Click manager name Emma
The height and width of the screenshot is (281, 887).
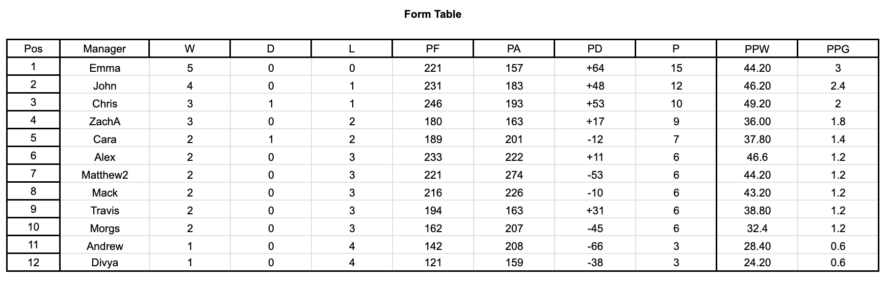coord(105,68)
